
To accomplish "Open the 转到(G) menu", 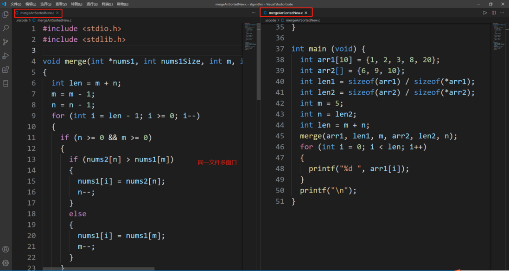I will pyautogui.click(x=76, y=4).
